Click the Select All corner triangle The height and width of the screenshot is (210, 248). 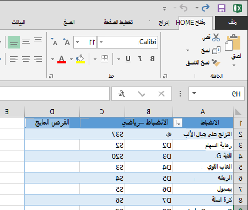(x=238, y=112)
